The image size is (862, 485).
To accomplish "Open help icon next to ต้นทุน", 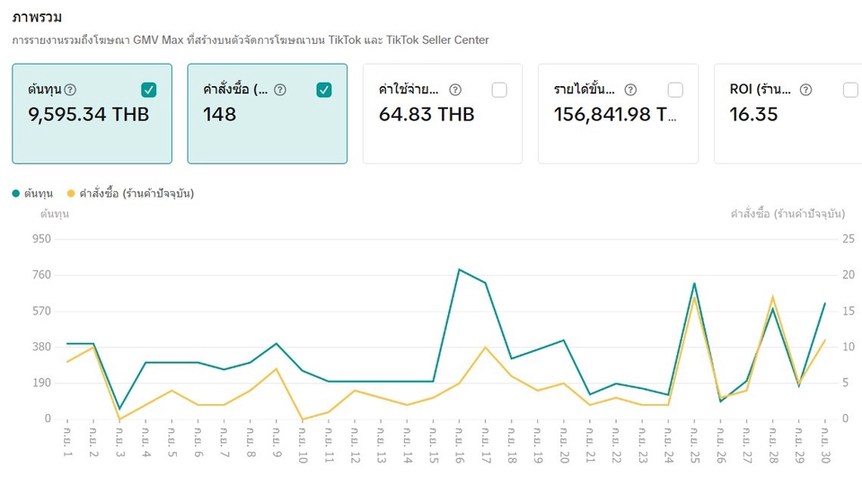I will click(70, 90).
